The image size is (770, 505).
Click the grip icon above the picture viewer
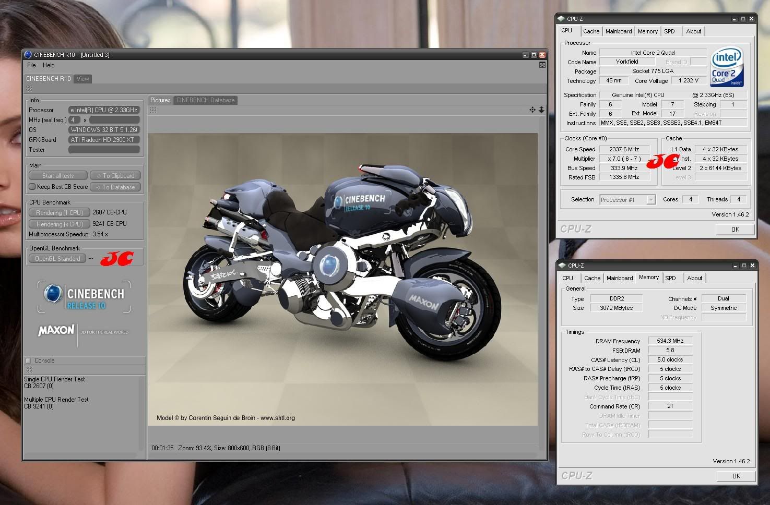[x=153, y=110]
